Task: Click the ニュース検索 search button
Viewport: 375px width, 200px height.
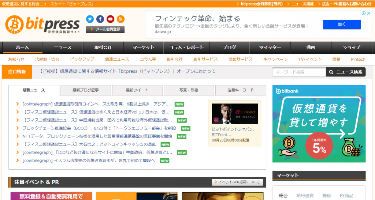Action: coord(346,72)
